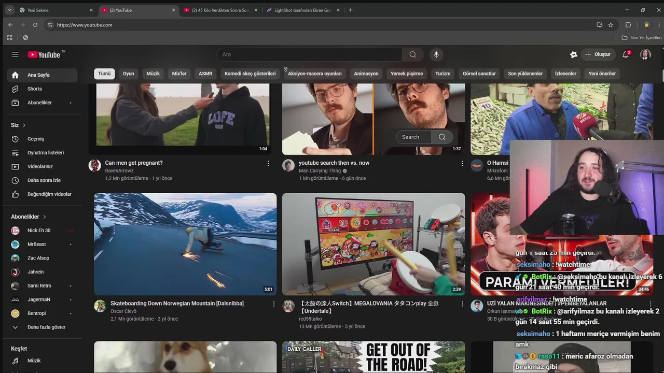Select the Müzik filter chip

[153, 74]
